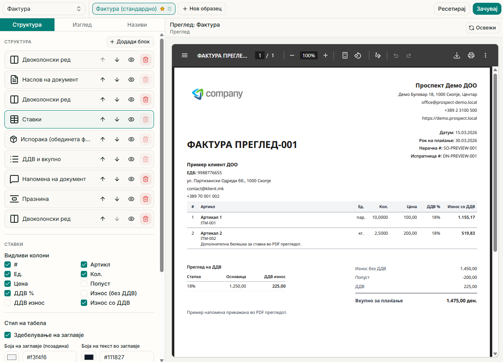The width and height of the screenshot is (503, 362).
Task: Move ДДВ и вкупно block up
Action: pos(103,159)
